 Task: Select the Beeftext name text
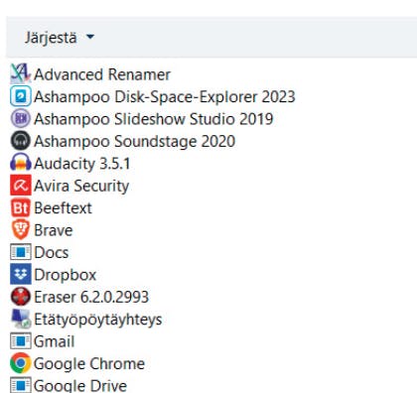coord(63,208)
